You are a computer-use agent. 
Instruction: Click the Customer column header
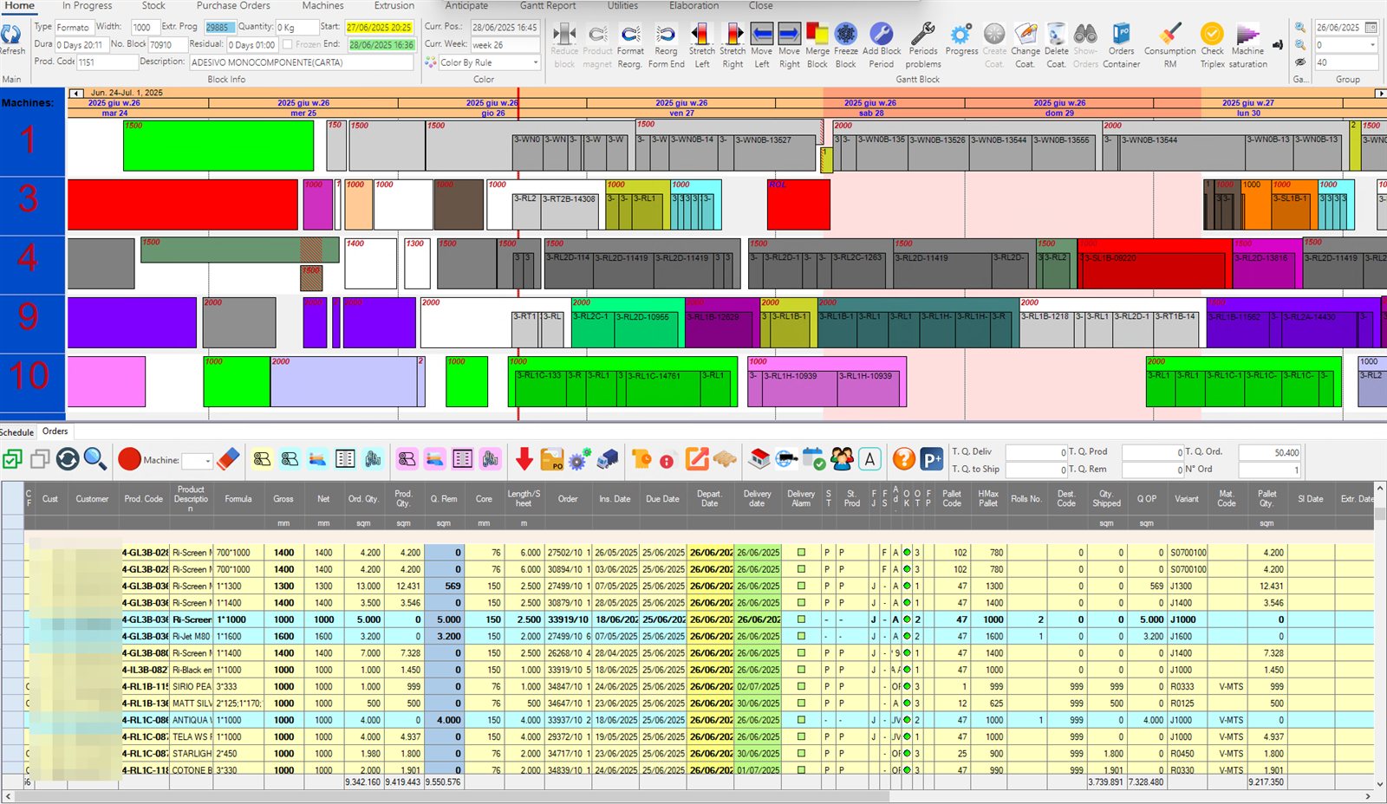click(92, 499)
